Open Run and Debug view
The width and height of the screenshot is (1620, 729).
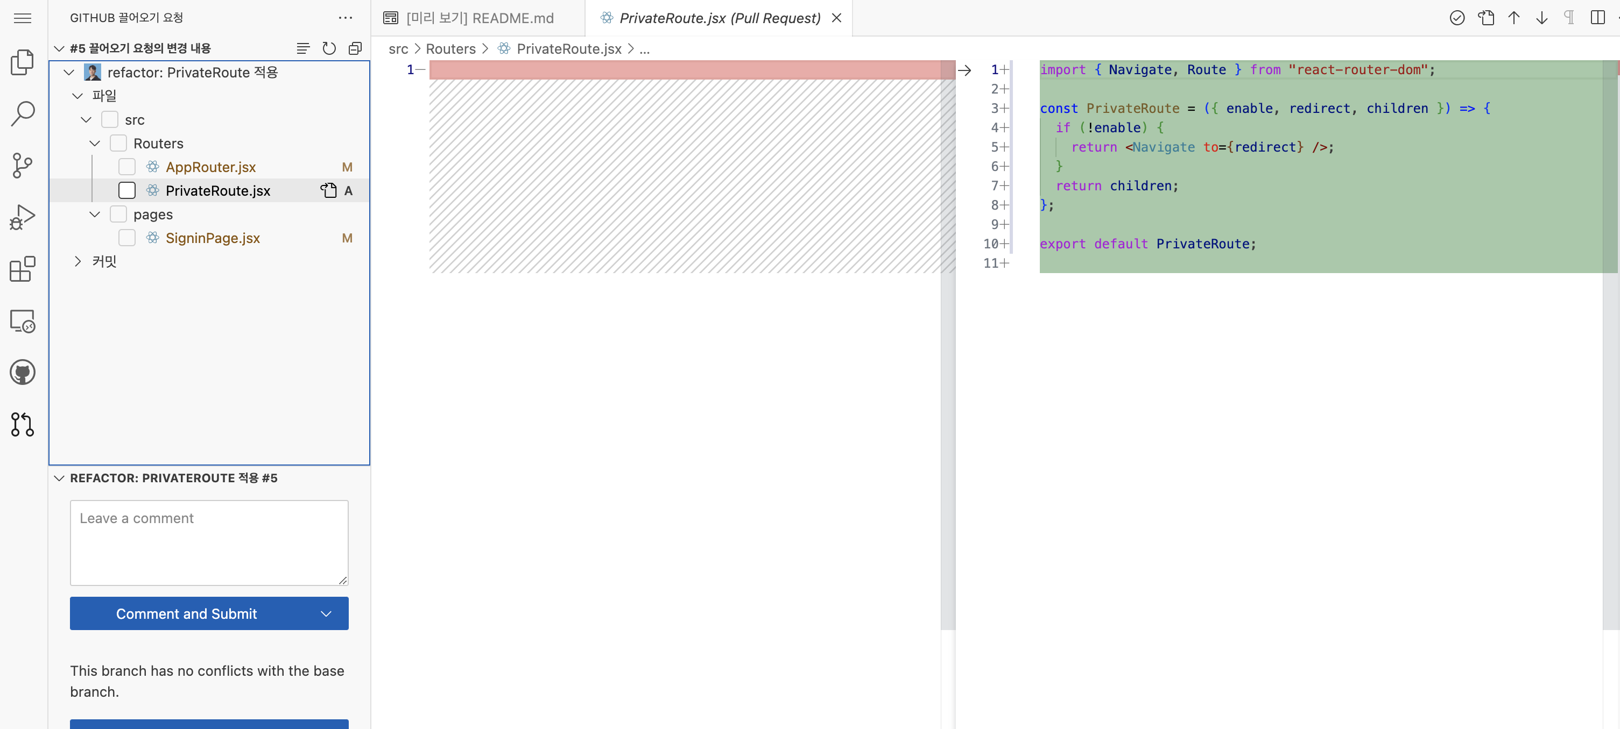23,217
